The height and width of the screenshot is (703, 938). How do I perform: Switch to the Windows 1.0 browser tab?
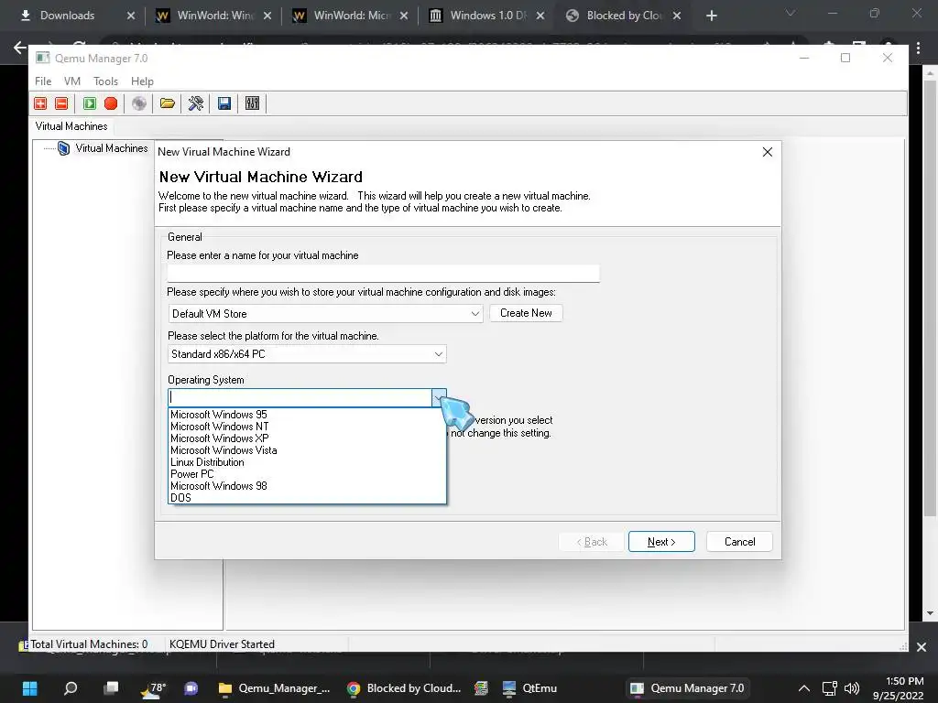coord(487,16)
